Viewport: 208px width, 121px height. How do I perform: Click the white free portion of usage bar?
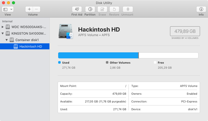(x=169, y=55)
